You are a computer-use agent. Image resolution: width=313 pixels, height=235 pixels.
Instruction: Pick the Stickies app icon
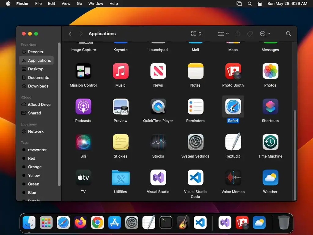pos(120,142)
